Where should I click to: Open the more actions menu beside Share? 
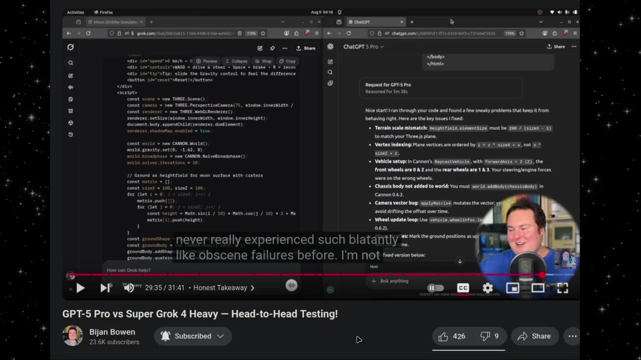click(x=572, y=336)
